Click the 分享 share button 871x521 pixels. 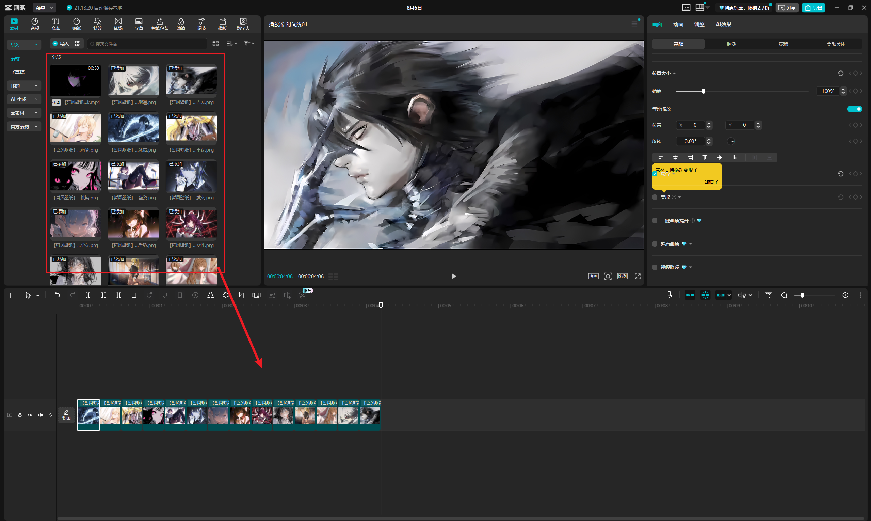pyautogui.click(x=787, y=8)
